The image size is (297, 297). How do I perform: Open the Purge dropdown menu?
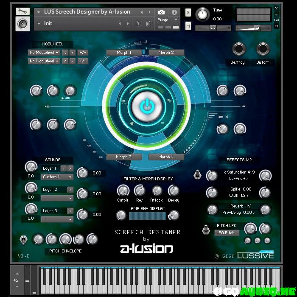(167, 20)
